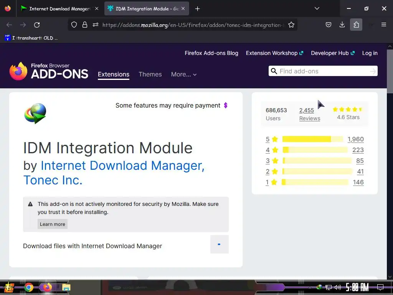Viewport: 393px width, 295px height.
Task: Filter reviews by 2 stars
Action: pyautogui.click(x=272, y=172)
